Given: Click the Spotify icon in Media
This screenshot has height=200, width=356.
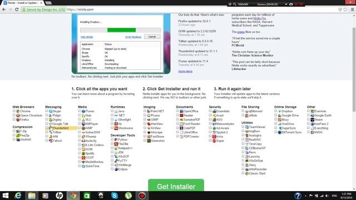Looking at the screenshot, I should (83, 153).
